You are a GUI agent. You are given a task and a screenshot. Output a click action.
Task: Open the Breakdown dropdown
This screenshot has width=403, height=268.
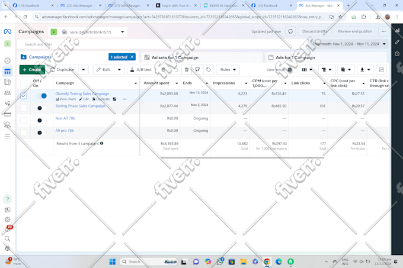327,69
